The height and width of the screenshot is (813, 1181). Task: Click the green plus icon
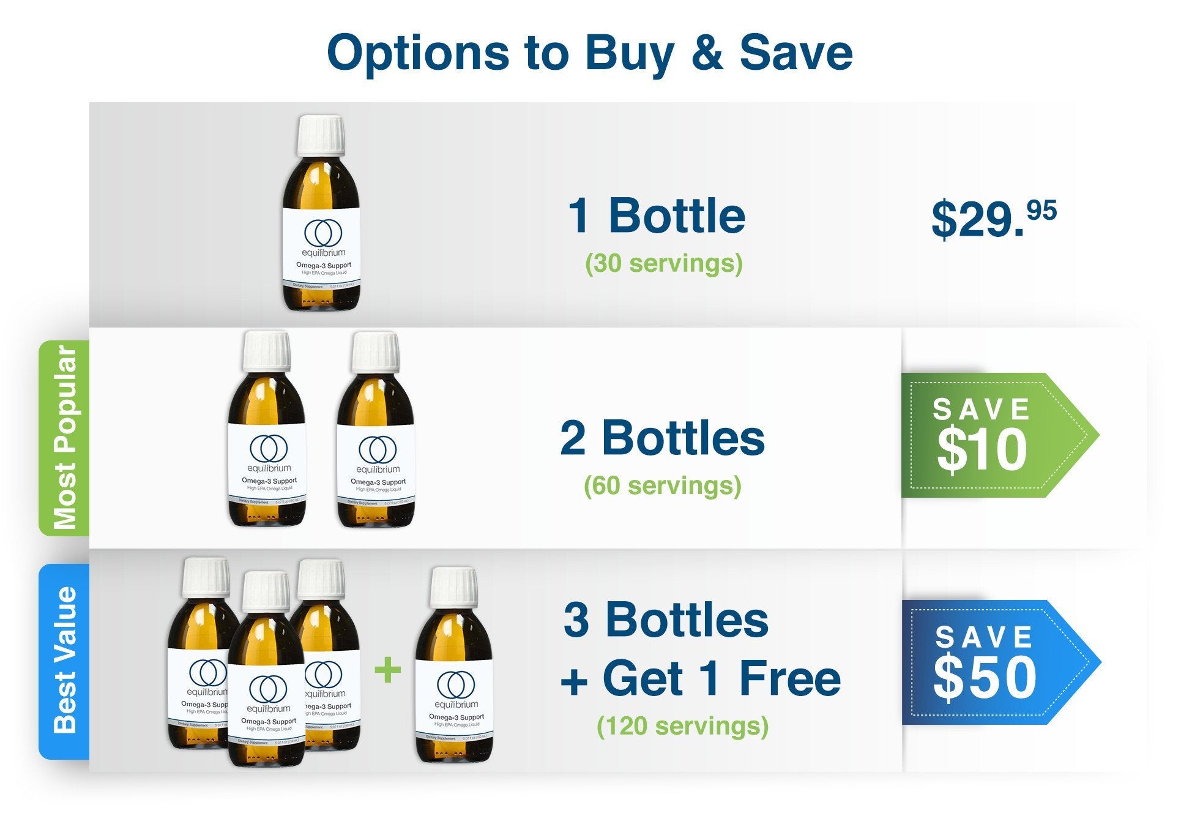[x=388, y=670]
